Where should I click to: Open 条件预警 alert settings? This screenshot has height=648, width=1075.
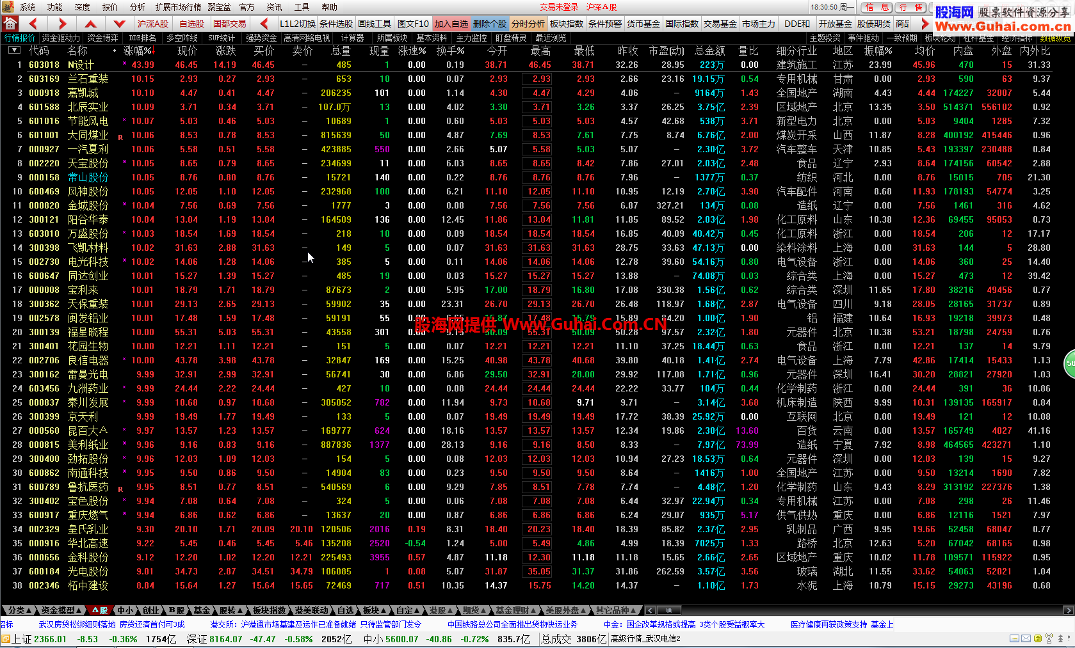click(x=605, y=24)
